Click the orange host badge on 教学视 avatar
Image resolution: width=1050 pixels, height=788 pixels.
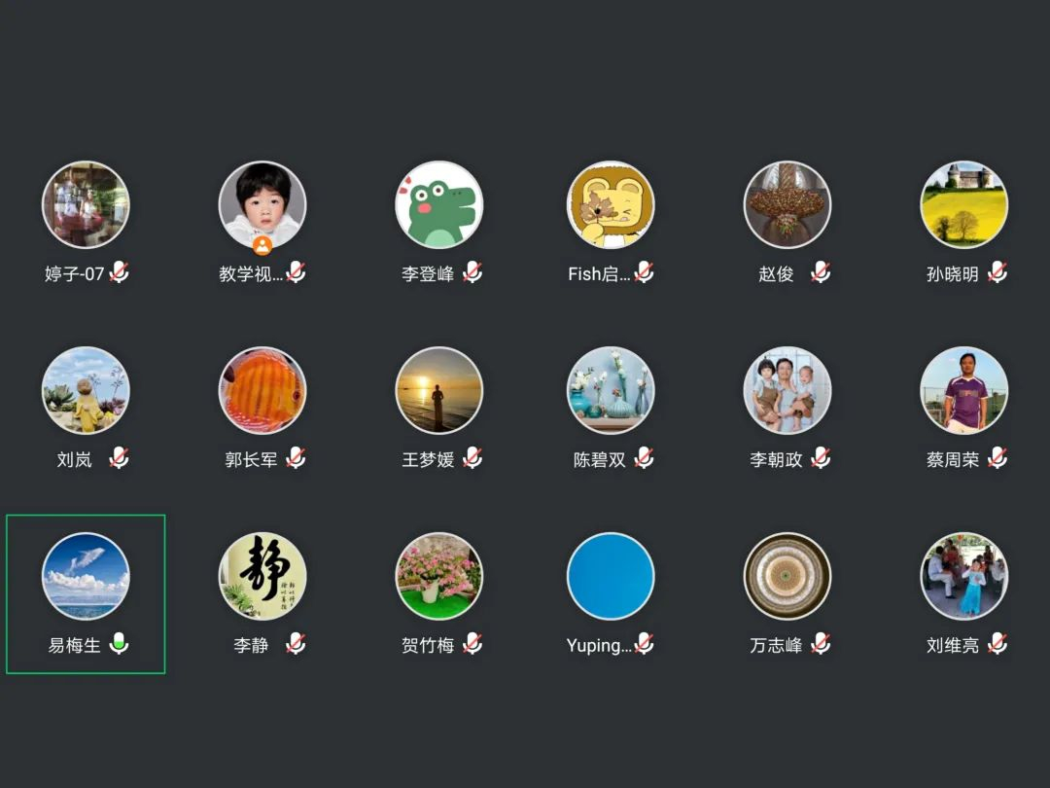(262, 245)
